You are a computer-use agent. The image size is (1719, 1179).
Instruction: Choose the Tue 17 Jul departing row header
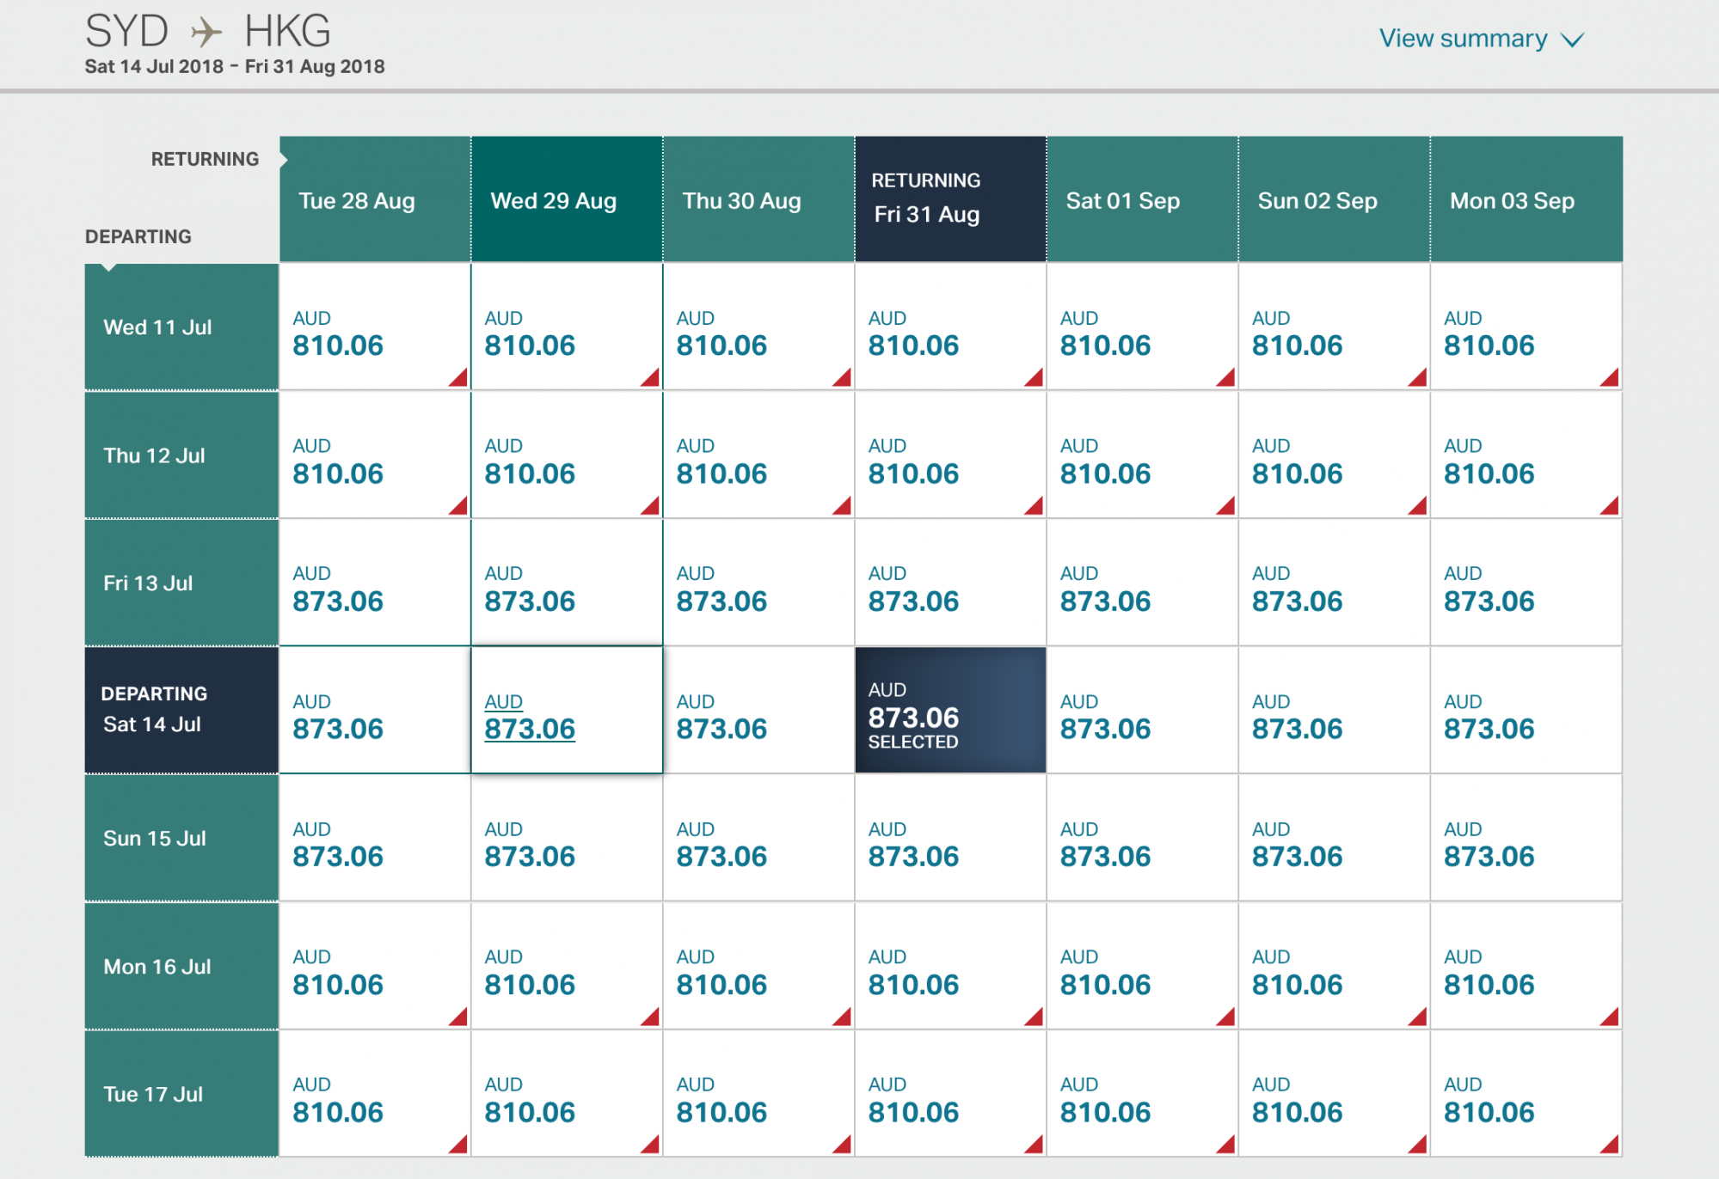(x=181, y=1093)
